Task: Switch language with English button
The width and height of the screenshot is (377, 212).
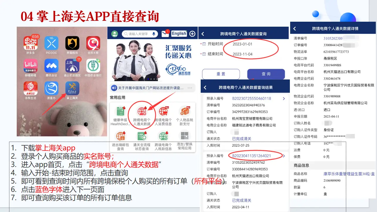Action: coord(179,34)
